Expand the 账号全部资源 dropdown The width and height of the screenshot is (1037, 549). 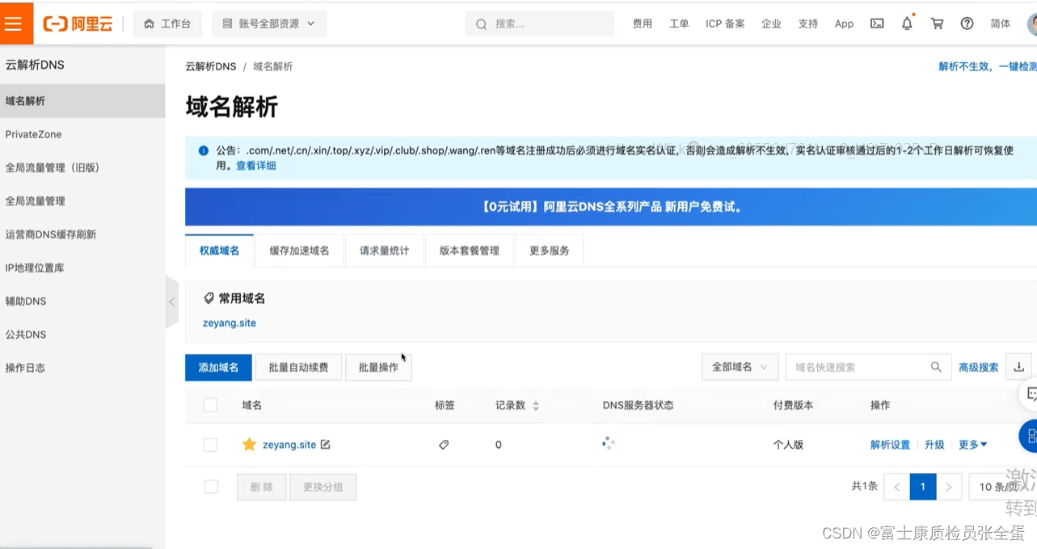tap(269, 24)
